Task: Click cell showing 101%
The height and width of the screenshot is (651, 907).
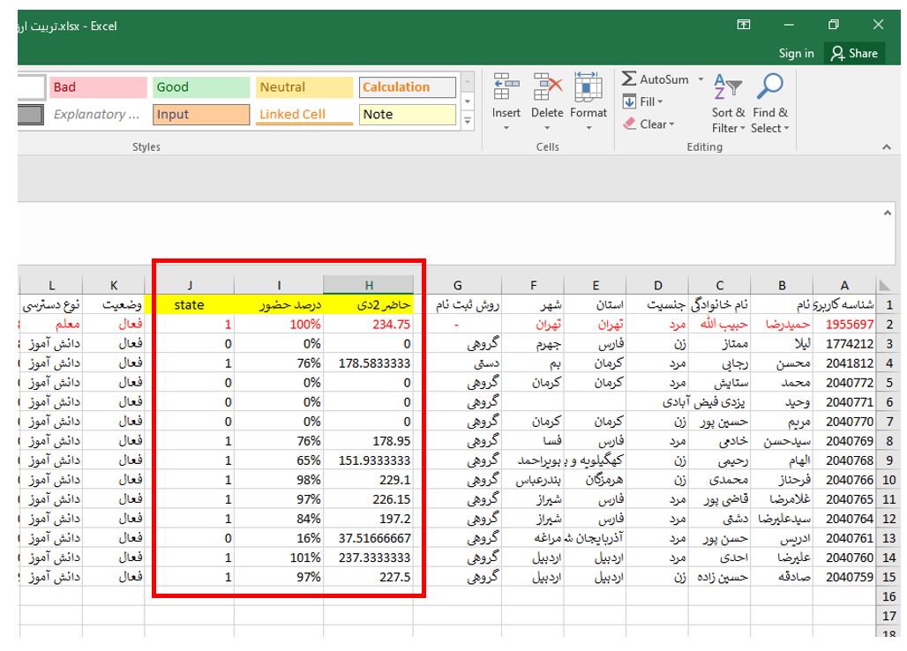Action: pos(279,557)
